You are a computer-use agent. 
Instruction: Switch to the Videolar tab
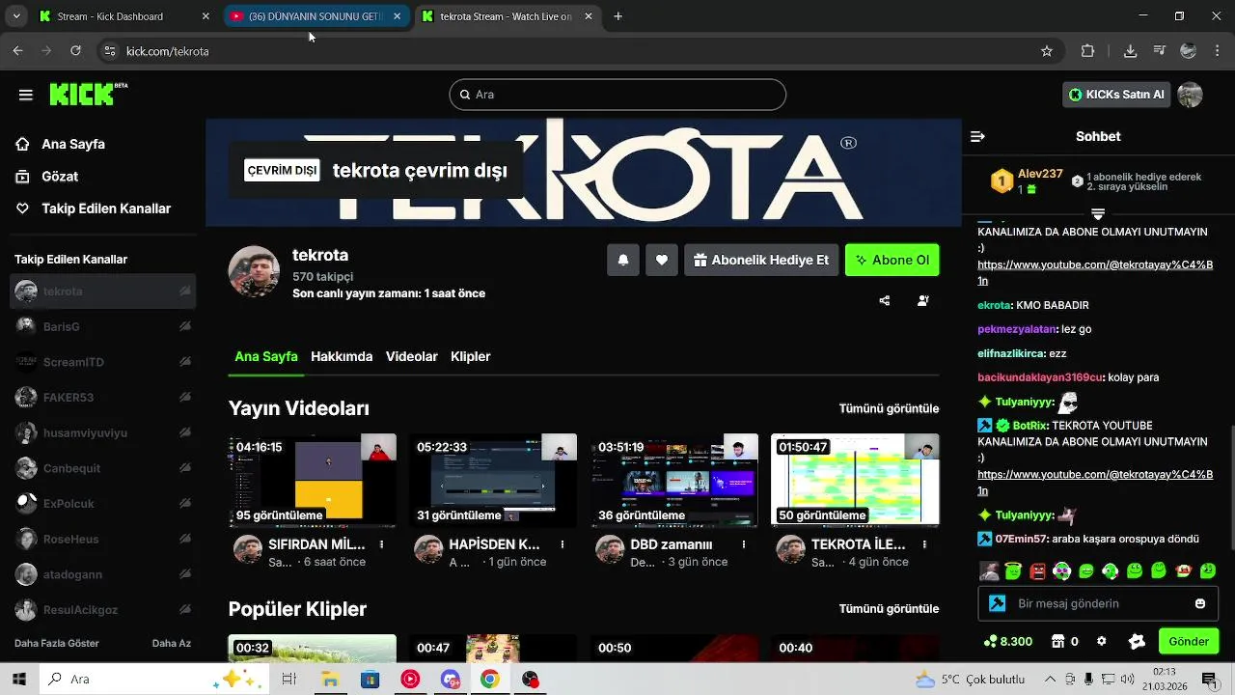[x=412, y=356]
